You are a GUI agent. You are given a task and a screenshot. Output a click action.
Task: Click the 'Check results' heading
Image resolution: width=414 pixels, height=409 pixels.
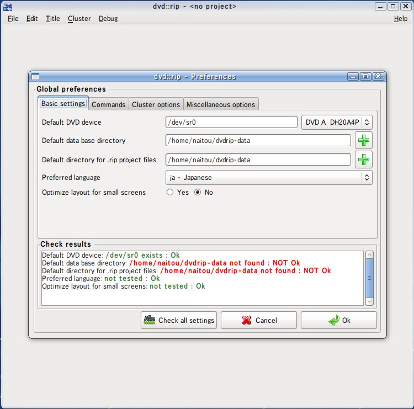(x=66, y=244)
